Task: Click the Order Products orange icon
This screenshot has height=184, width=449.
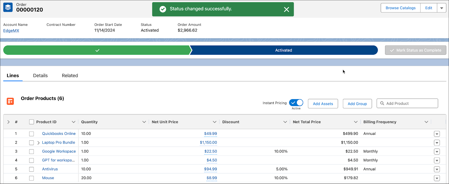Action: point(10,101)
